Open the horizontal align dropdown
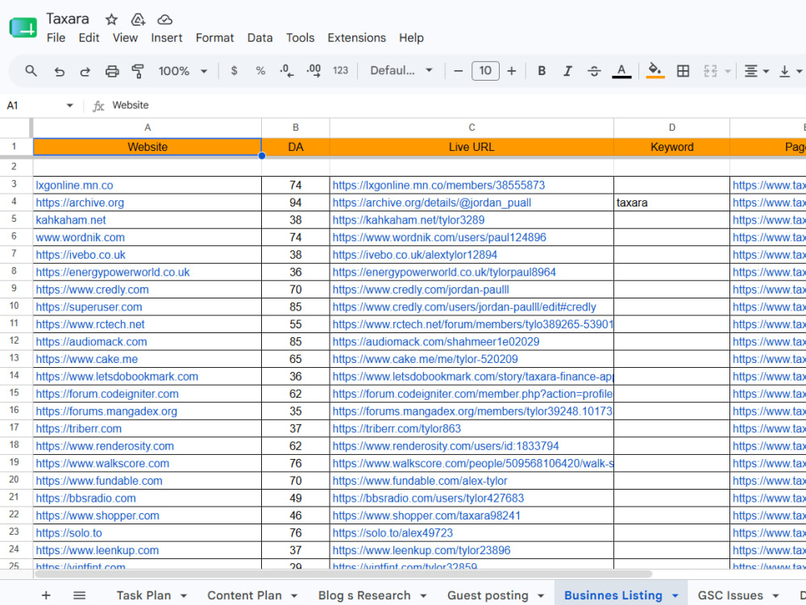 pyautogui.click(x=756, y=71)
